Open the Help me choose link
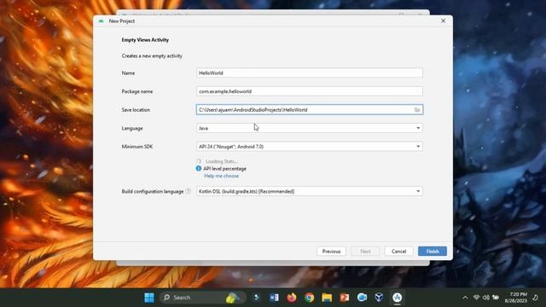 (x=222, y=176)
